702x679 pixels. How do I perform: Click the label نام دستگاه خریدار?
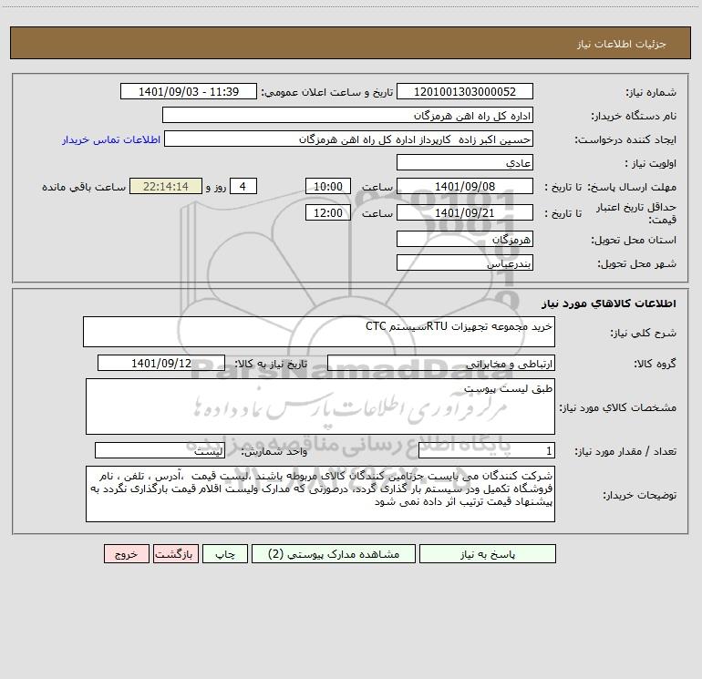(634, 116)
